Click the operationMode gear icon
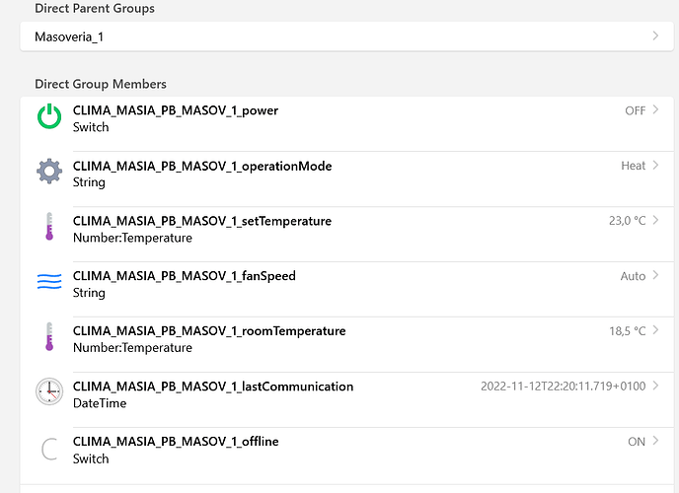This screenshot has height=493, width=679. (49, 172)
